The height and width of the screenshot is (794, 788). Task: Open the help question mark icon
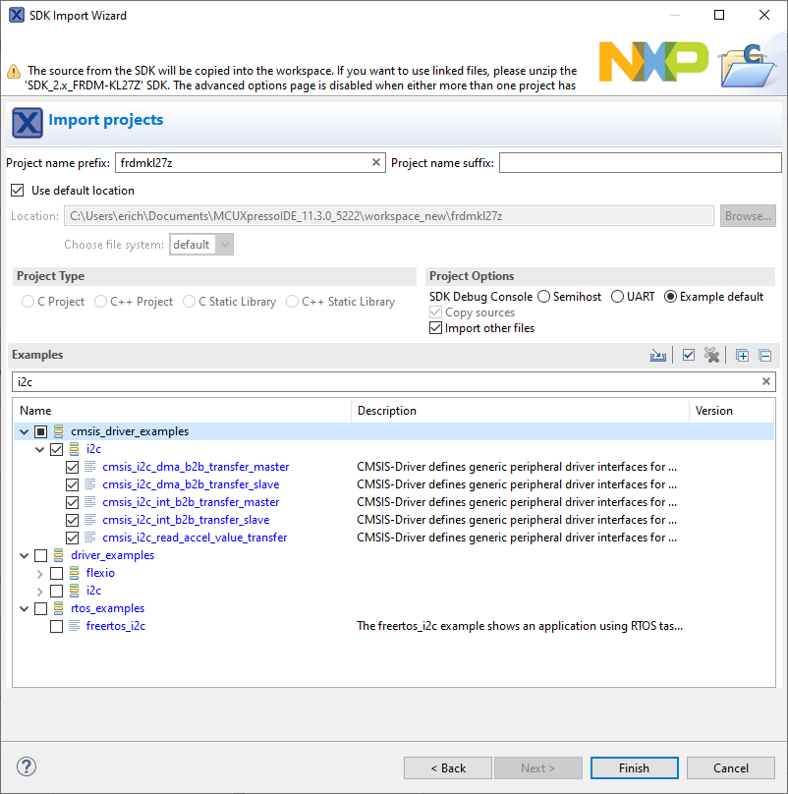tap(25, 766)
